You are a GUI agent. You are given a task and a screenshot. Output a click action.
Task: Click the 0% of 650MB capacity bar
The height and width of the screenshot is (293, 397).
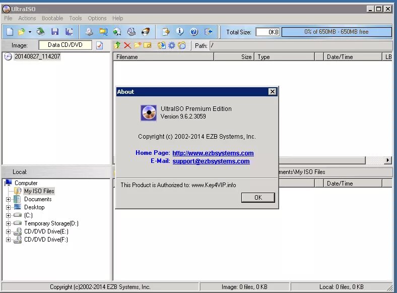(x=337, y=32)
